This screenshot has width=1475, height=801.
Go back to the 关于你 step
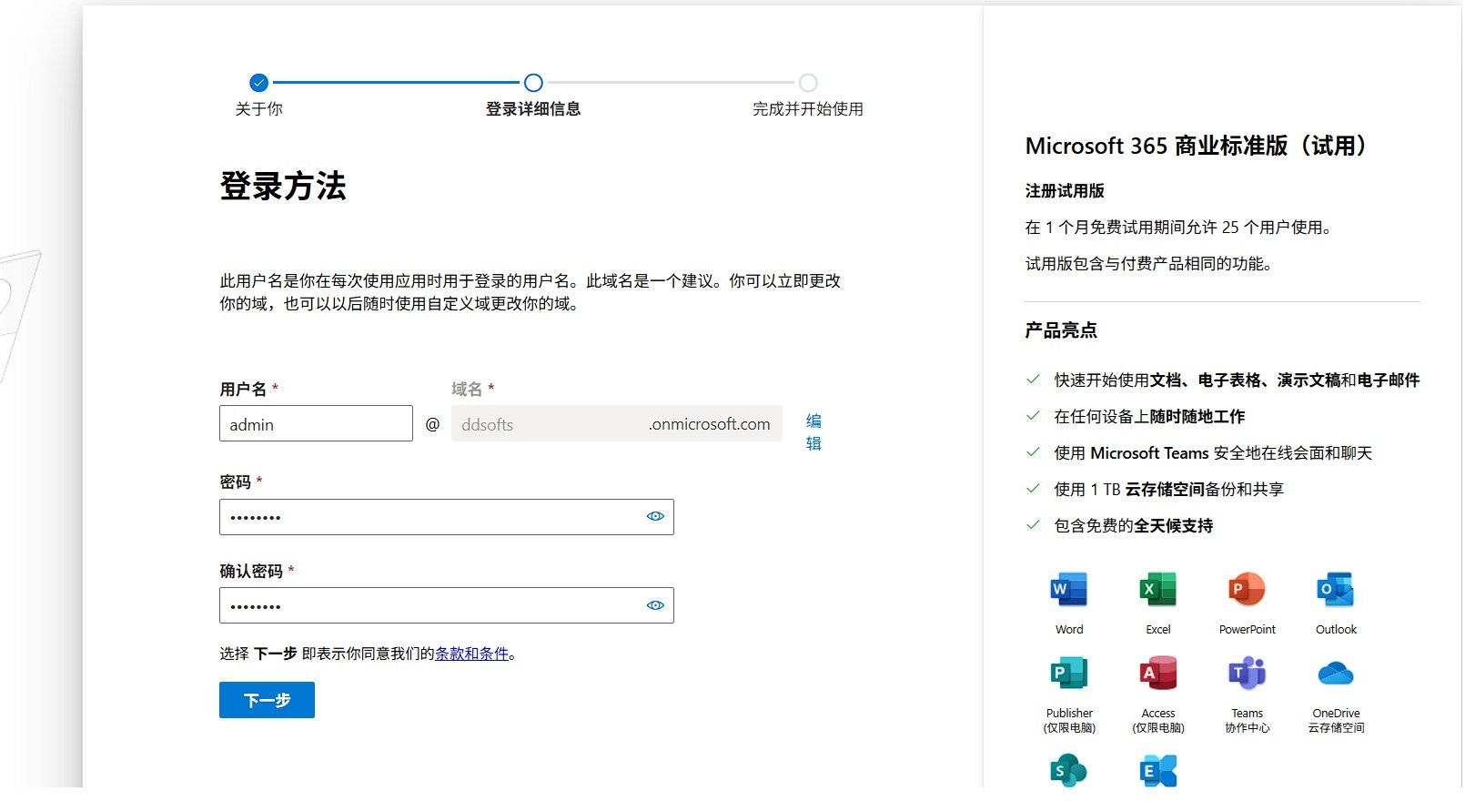click(x=259, y=83)
